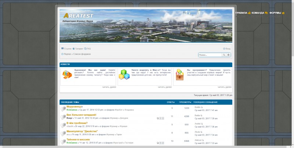Go to page 1 of Тайники в миссиях topic
Image resolution: width=294 pixels, height=148 pixels.
coord(160,143)
